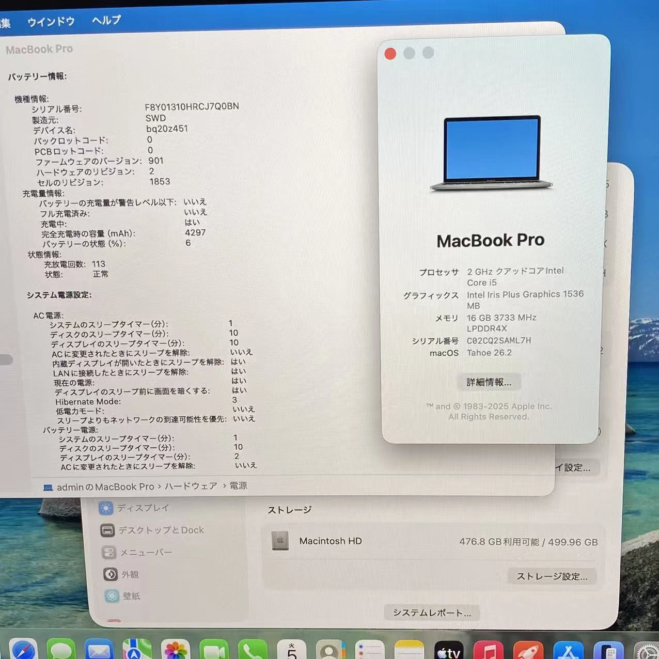The width and height of the screenshot is (659, 659).
Task: Launch FaceTime from the Dock
Action: (214, 650)
